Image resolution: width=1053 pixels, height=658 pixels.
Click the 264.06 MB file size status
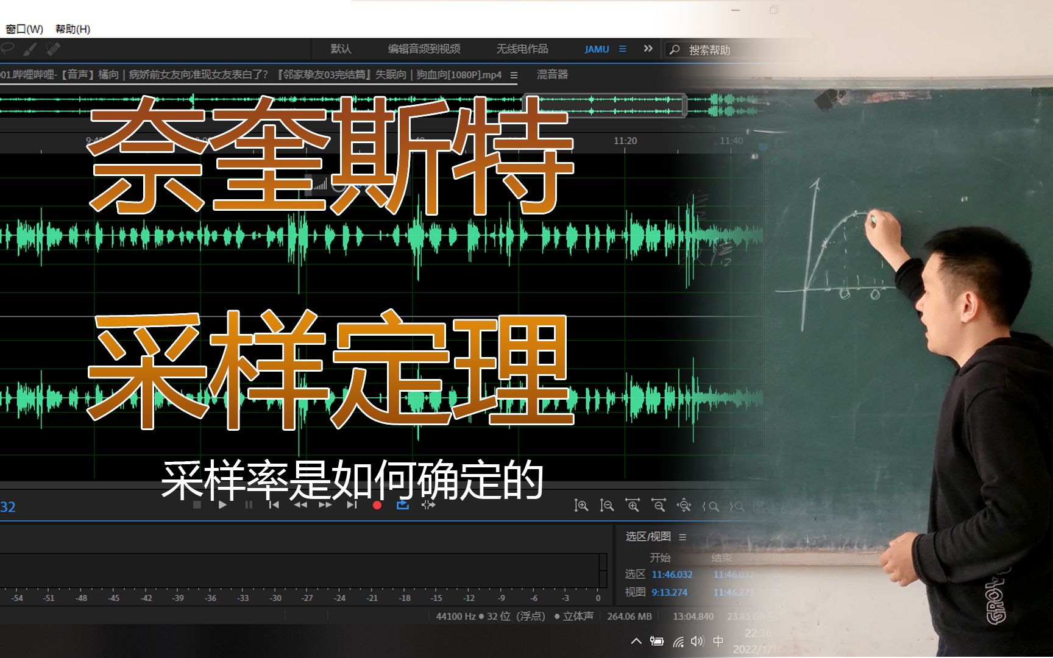coord(629,617)
